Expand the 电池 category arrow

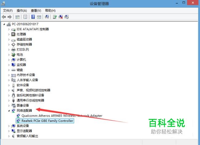pos(9,55)
